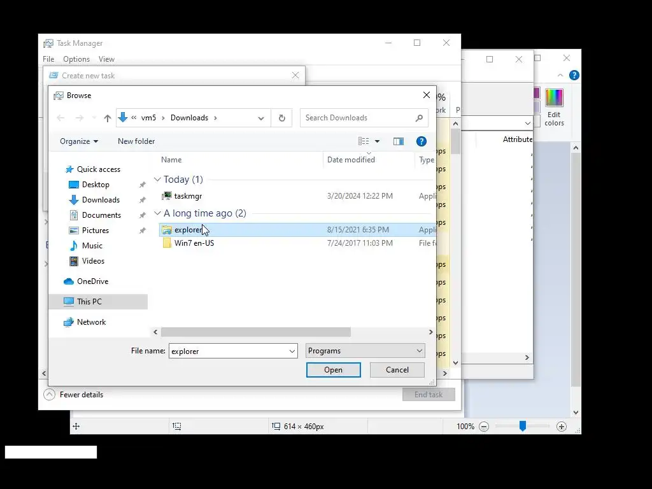Open Browse dialog help icon

point(422,141)
